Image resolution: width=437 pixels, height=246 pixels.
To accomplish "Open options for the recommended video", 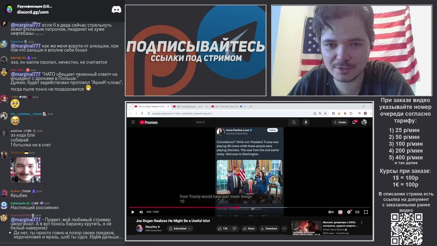I will (x=362, y=223).
